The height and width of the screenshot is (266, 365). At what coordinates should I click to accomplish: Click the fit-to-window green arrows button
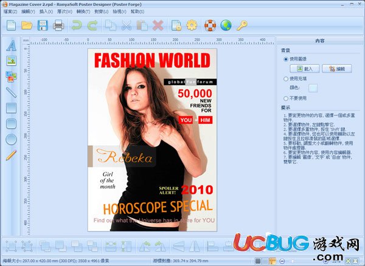click(x=348, y=261)
